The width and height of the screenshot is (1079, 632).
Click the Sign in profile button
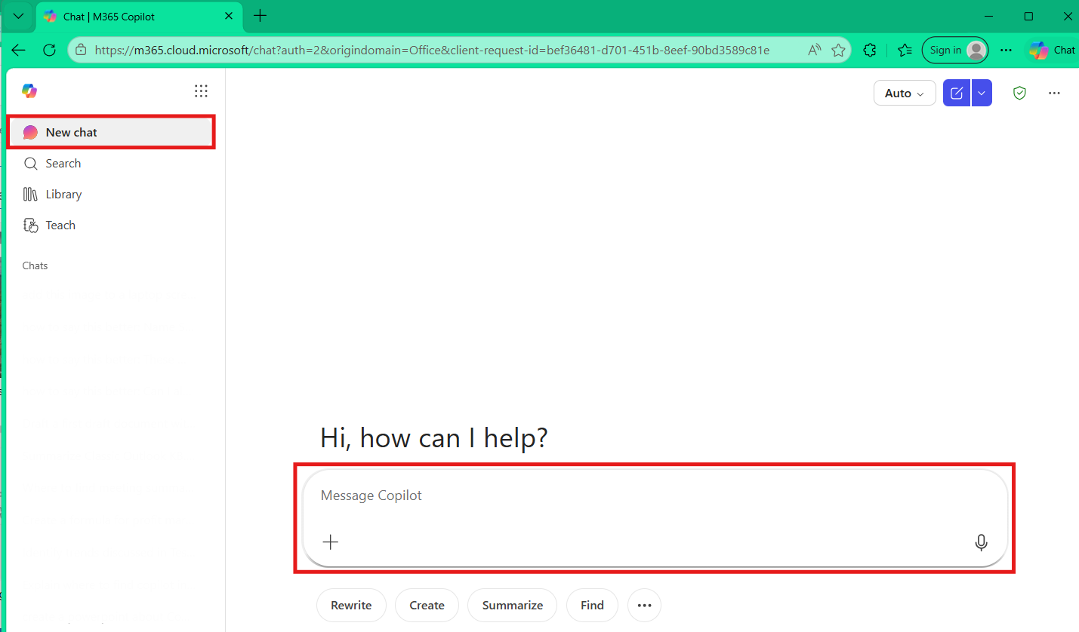tap(955, 50)
